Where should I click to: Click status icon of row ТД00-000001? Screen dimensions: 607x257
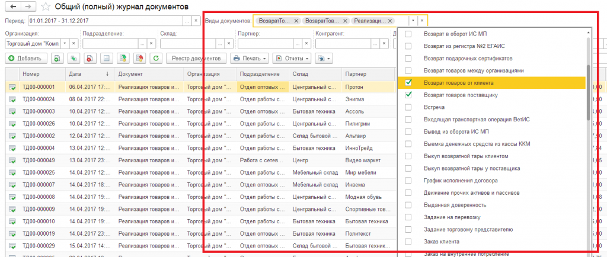(x=12, y=87)
